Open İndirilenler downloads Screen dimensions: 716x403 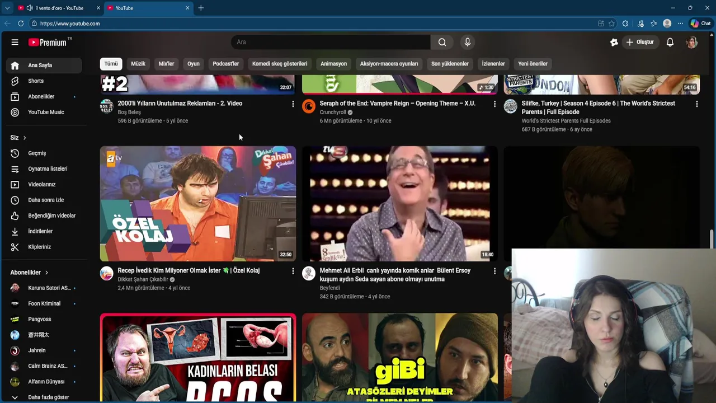pyautogui.click(x=44, y=231)
